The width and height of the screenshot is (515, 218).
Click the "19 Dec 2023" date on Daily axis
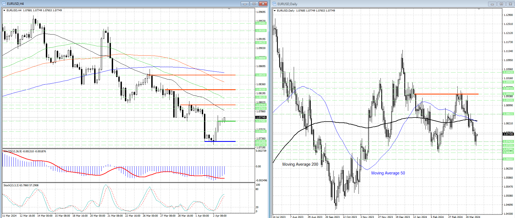click(403, 217)
